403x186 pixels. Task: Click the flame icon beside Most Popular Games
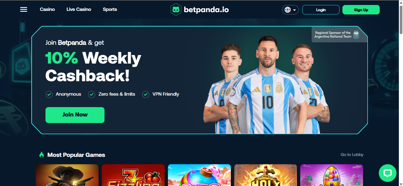(42, 155)
